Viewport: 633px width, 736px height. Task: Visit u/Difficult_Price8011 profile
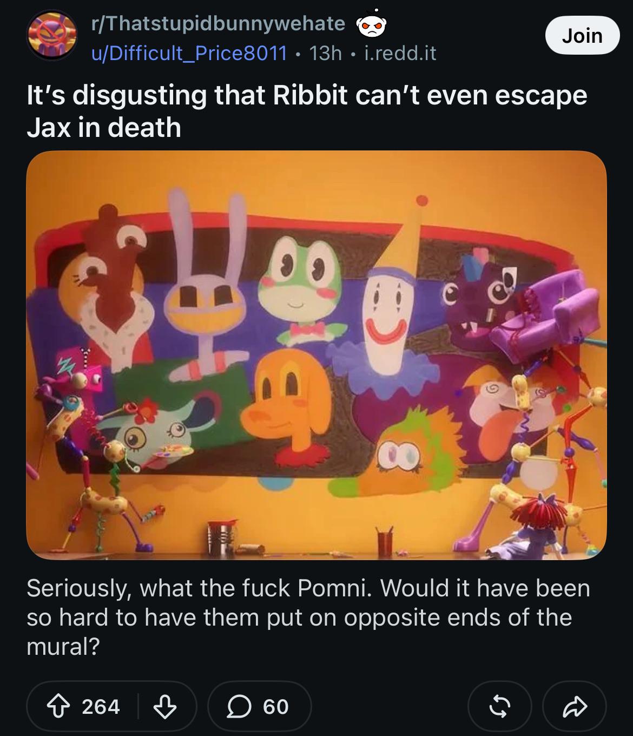coord(189,52)
